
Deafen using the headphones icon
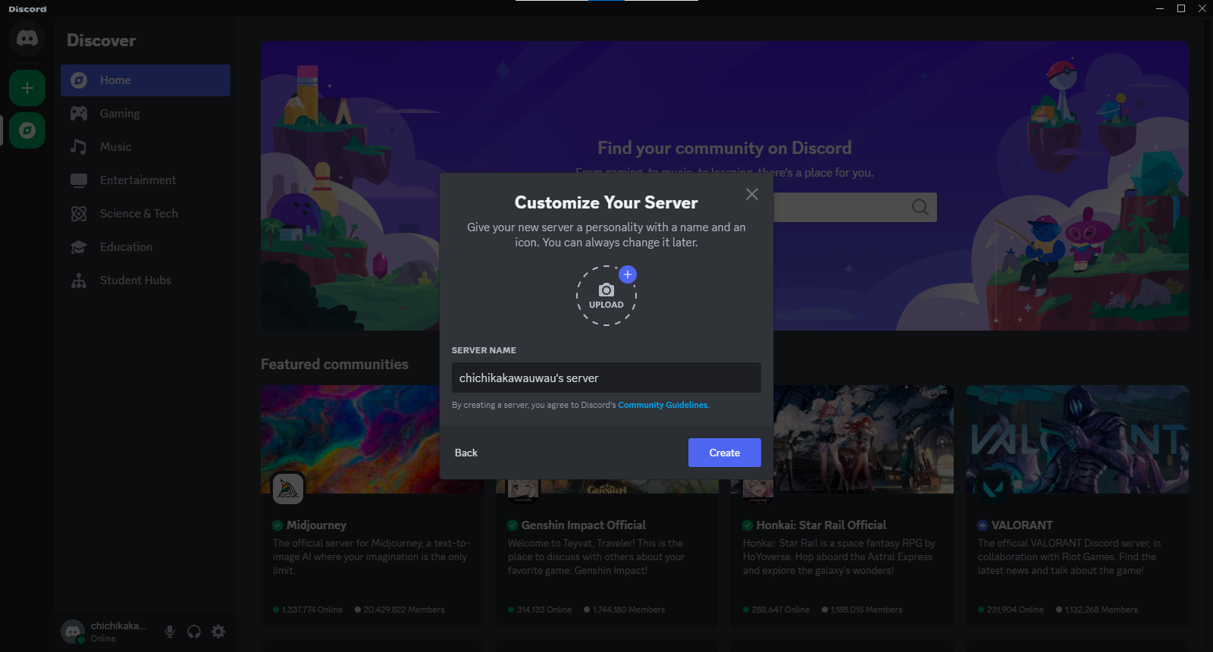194,632
